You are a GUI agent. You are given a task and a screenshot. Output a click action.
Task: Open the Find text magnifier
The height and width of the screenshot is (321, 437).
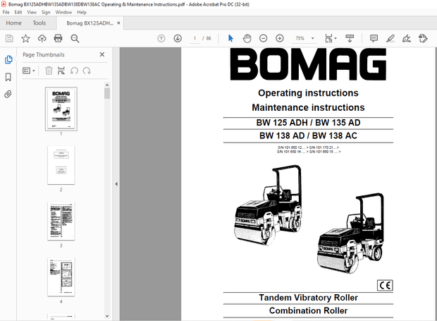[75, 38]
